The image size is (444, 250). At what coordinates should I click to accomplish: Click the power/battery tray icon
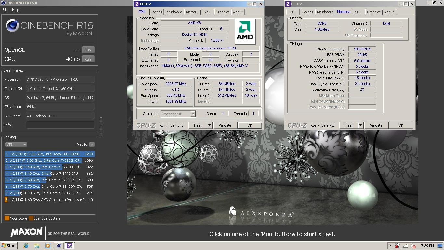[397, 246]
